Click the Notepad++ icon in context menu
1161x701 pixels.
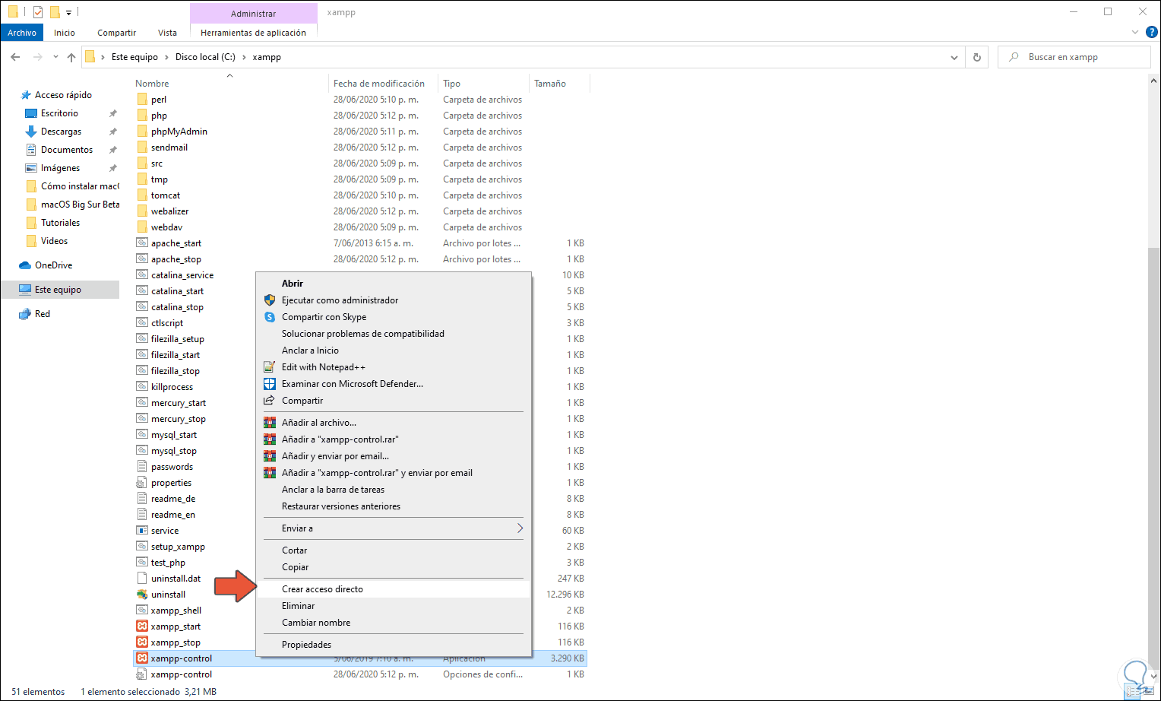pos(270,367)
